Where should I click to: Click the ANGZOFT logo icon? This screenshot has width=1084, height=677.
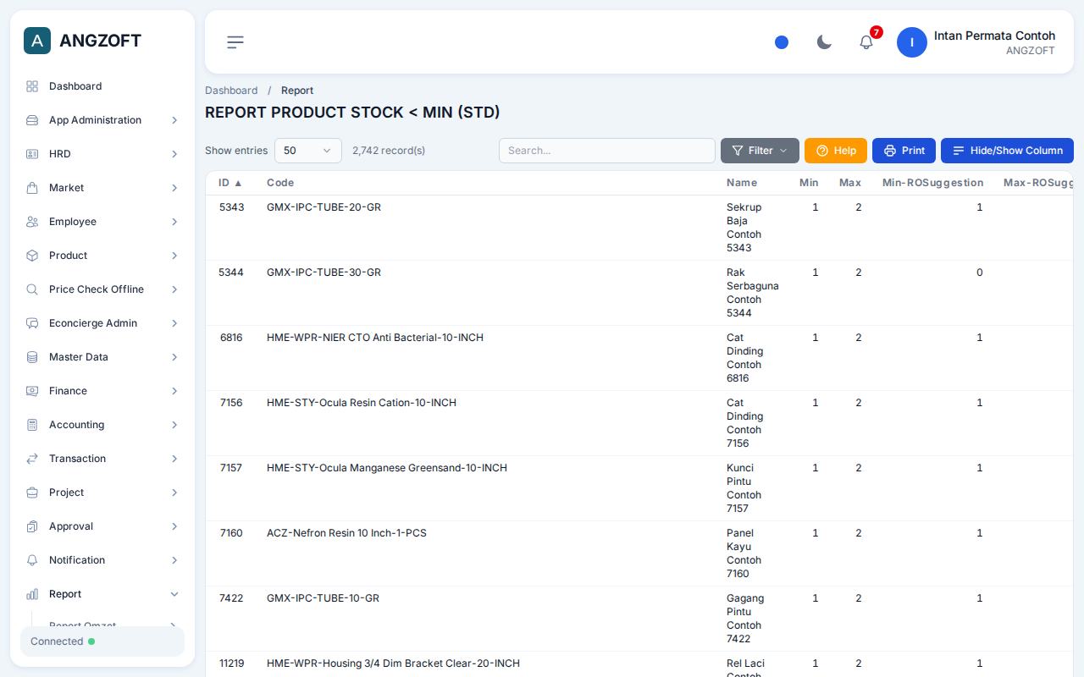37,41
